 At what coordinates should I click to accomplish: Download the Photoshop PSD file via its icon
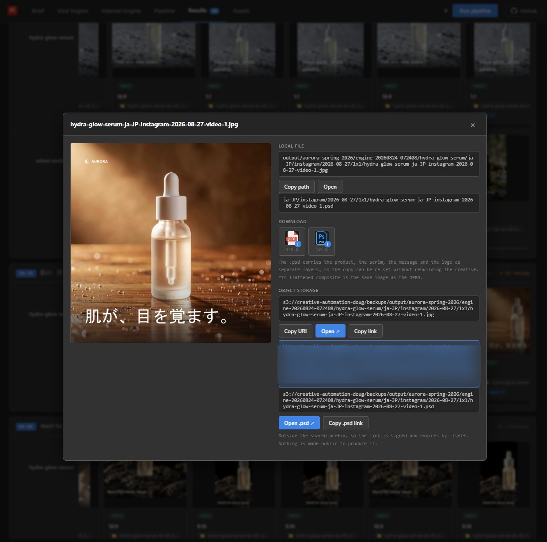(321, 241)
